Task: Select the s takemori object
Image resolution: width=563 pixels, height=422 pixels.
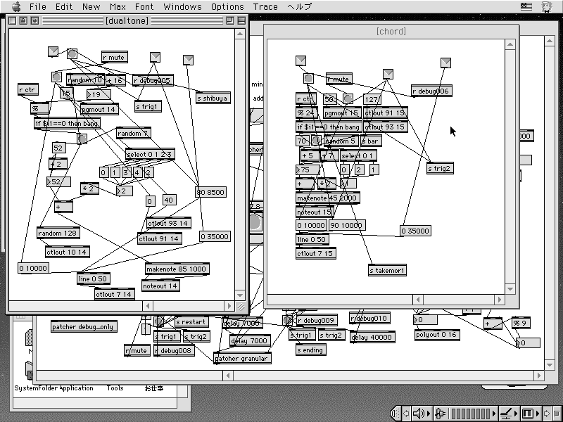Action: click(x=387, y=270)
